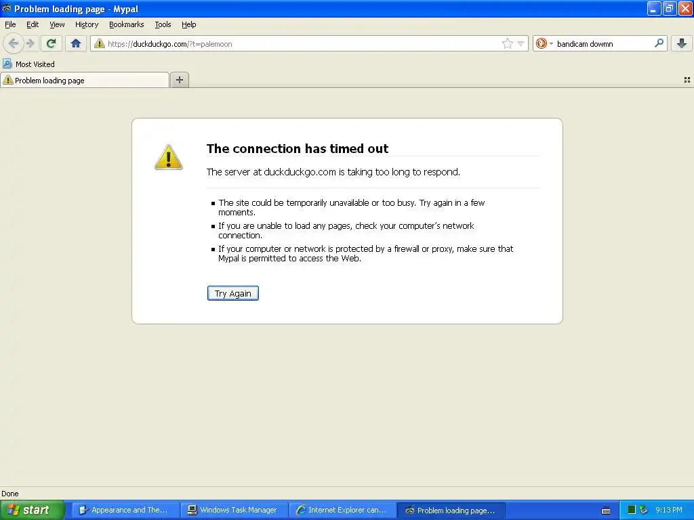The width and height of the screenshot is (694, 520).
Task: Open the Help menu
Action: tap(189, 24)
